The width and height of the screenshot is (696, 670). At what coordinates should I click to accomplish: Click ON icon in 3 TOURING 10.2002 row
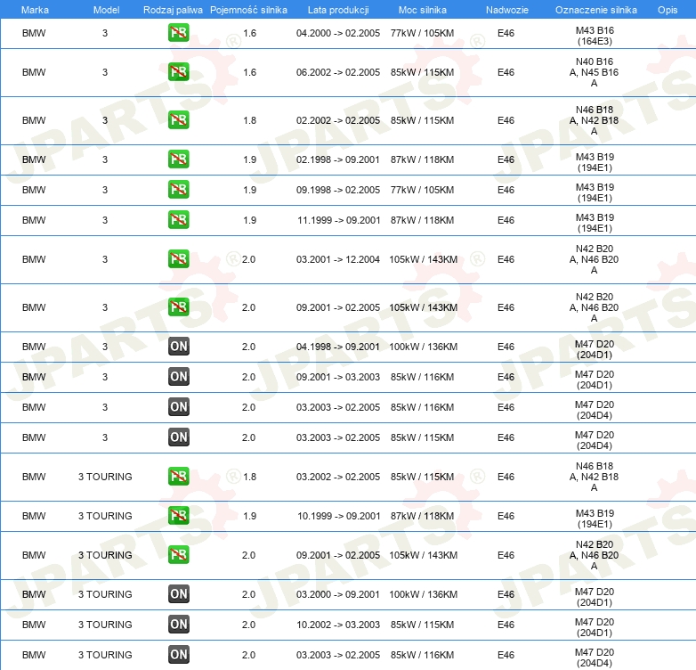coord(179,625)
